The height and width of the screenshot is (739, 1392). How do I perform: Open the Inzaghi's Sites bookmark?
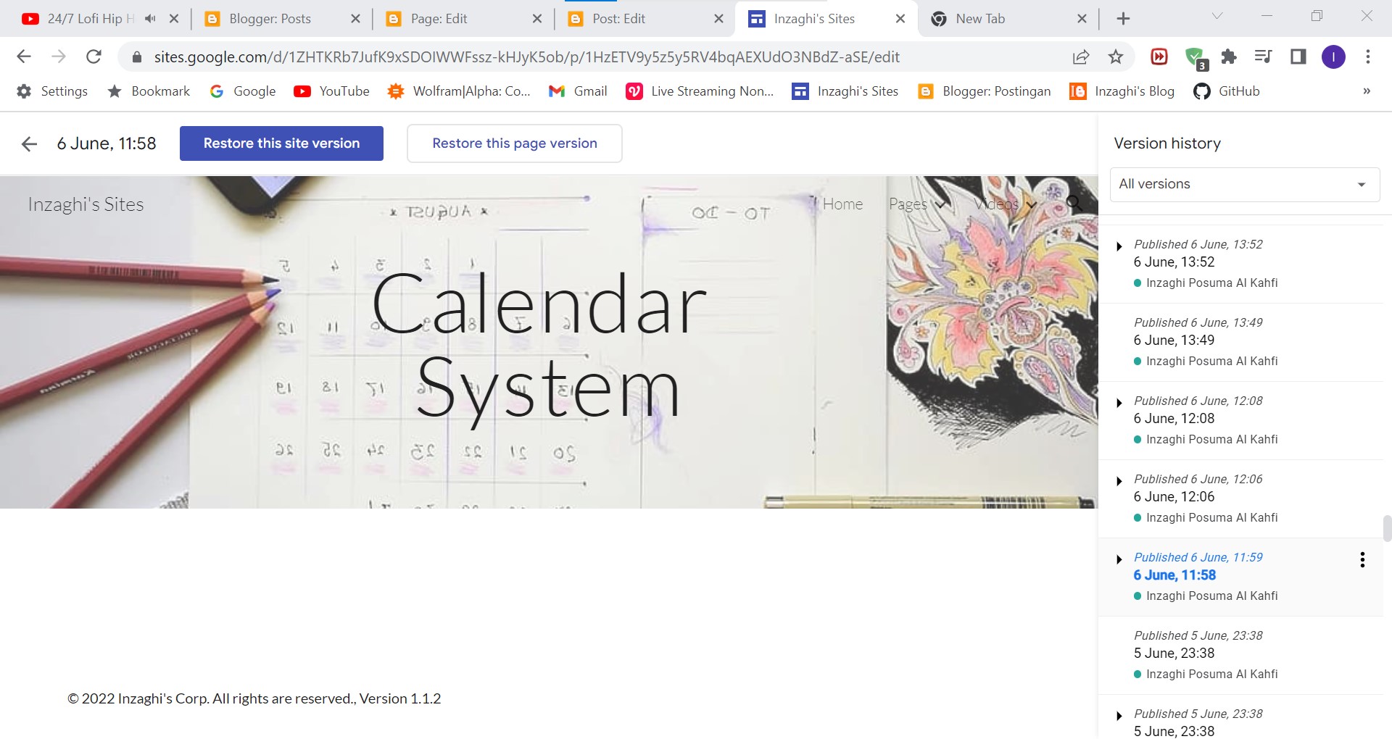845,91
